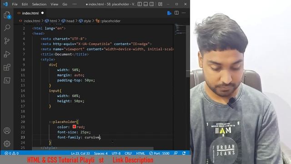291x164 pixels.
Task: Click margin: auto on line 11
Action: tap(71, 75)
